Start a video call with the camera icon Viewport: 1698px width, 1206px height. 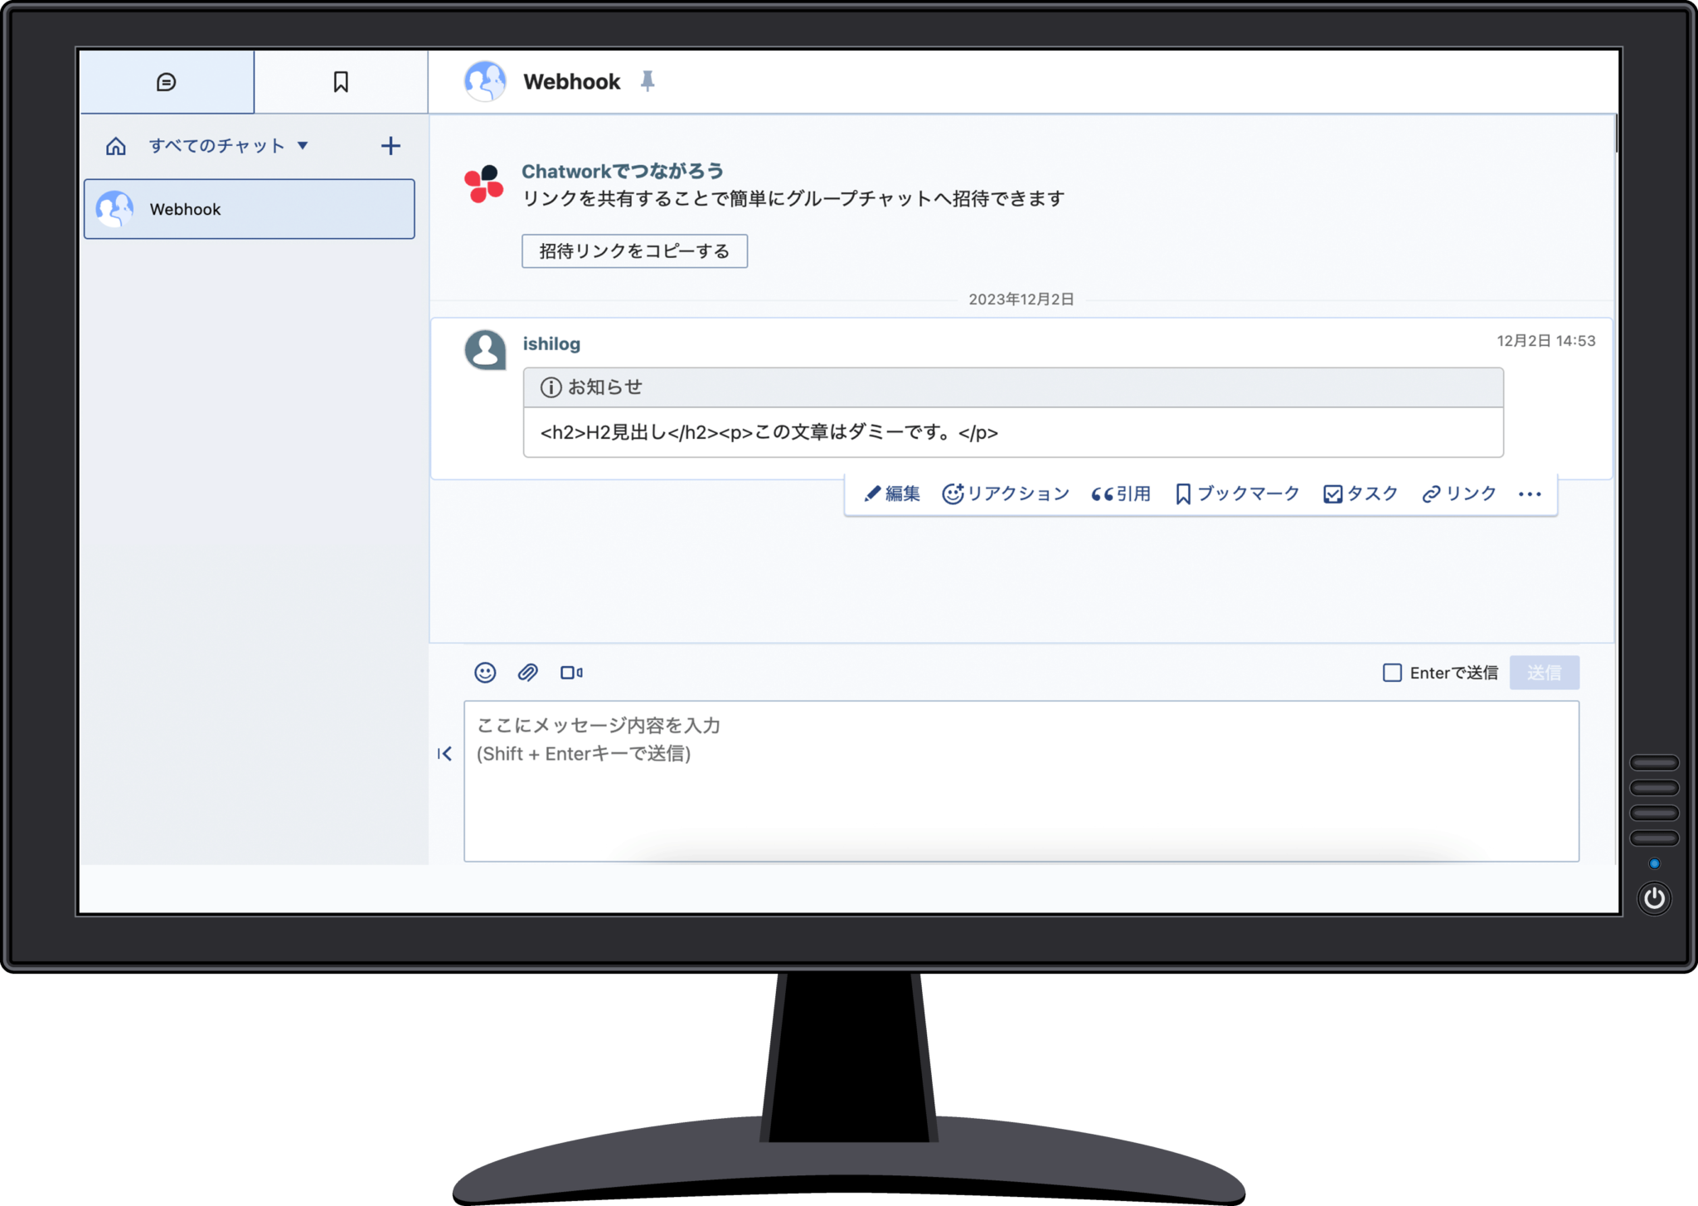pos(573,673)
